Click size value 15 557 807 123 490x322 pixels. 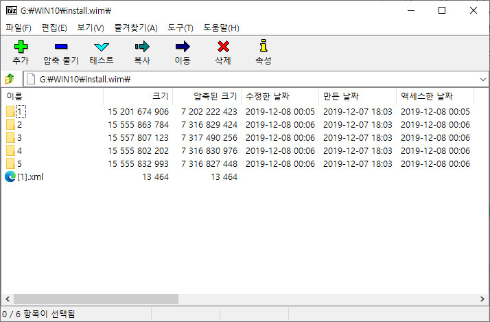[139, 138]
